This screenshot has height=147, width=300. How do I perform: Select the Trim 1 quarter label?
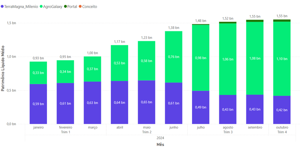65,132
